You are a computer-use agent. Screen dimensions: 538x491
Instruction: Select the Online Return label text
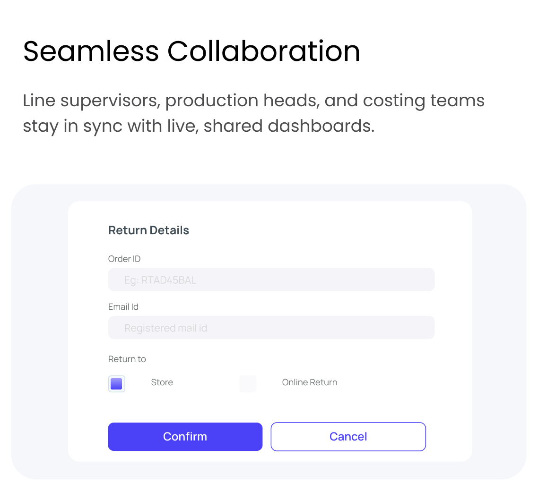pos(310,382)
